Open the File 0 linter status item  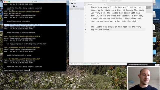coord(73,64)
